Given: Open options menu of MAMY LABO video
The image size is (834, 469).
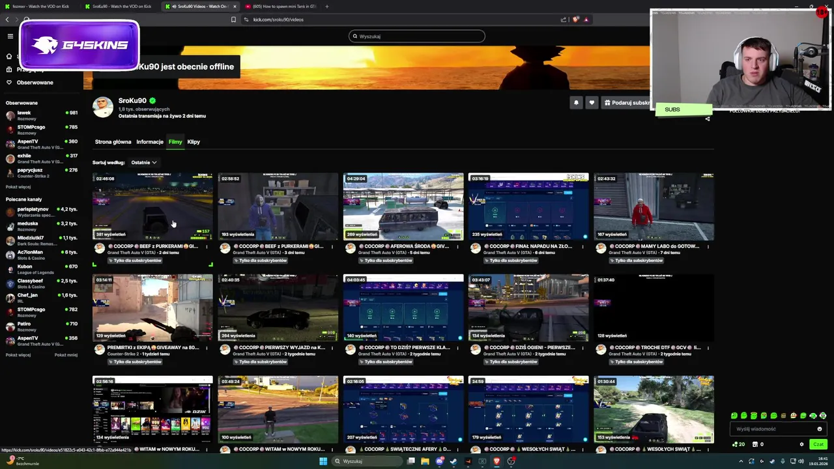Looking at the screenshot, I should click(708, 247).
